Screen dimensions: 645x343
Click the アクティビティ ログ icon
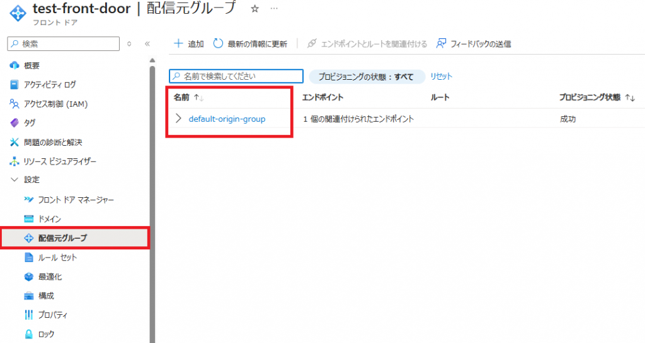[14, 85]
